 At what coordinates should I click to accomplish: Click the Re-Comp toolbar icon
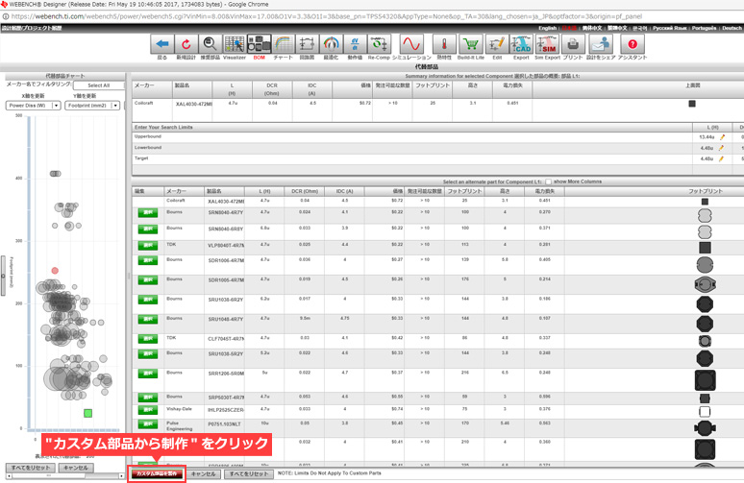(379, 44)
